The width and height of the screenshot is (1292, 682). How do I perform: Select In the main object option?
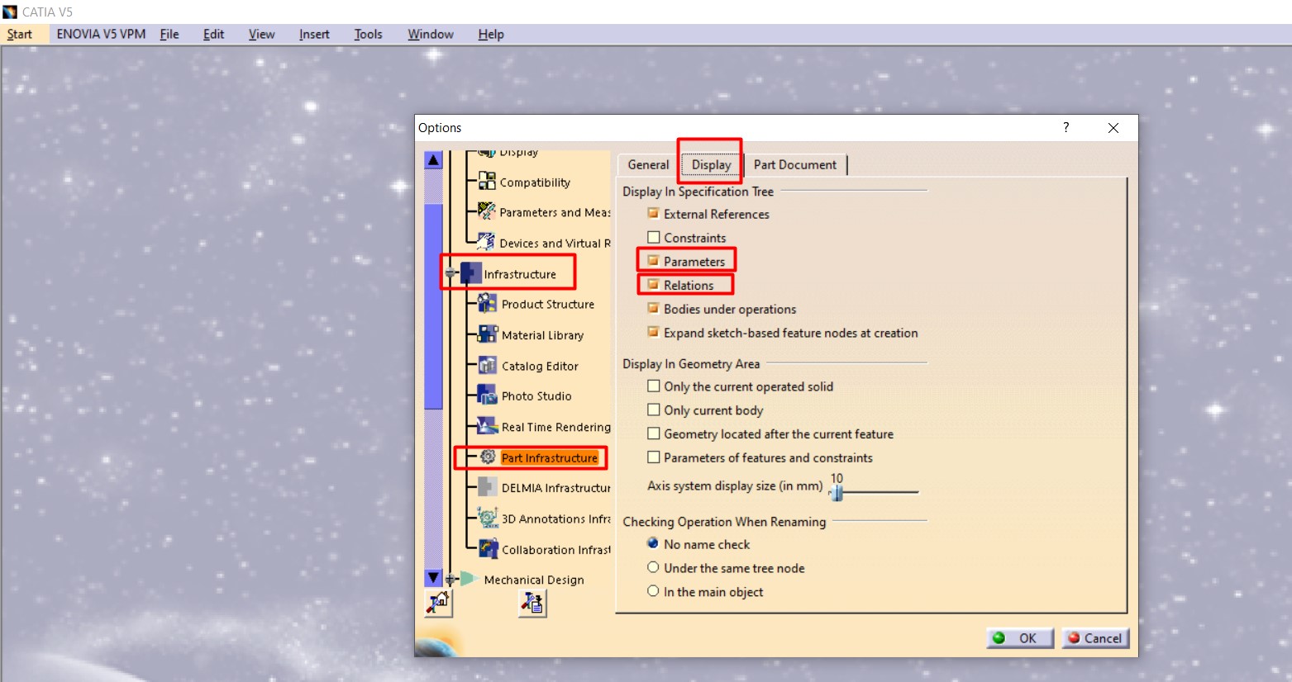[653, 591]
